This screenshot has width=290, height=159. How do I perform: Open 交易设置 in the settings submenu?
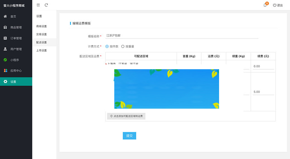point(41,34)
